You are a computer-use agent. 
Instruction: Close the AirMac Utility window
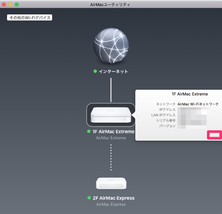point(4,4)
